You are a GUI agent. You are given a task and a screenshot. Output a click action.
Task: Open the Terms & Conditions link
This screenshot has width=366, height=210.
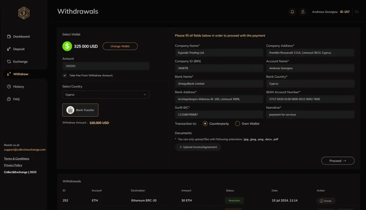point(16,159)
